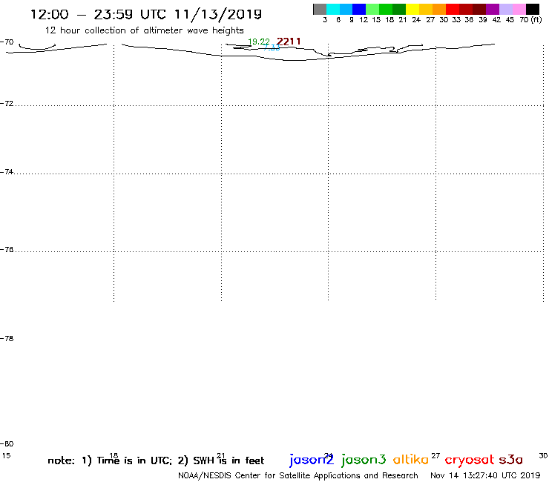Pick the bright red swatch in the color scale
Viewport: 549px width, 482px height.
point(453,9)
